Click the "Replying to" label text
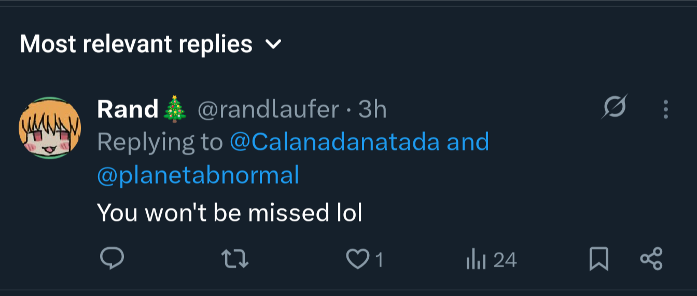Screen dimensions: 697x296 point(160,142)
